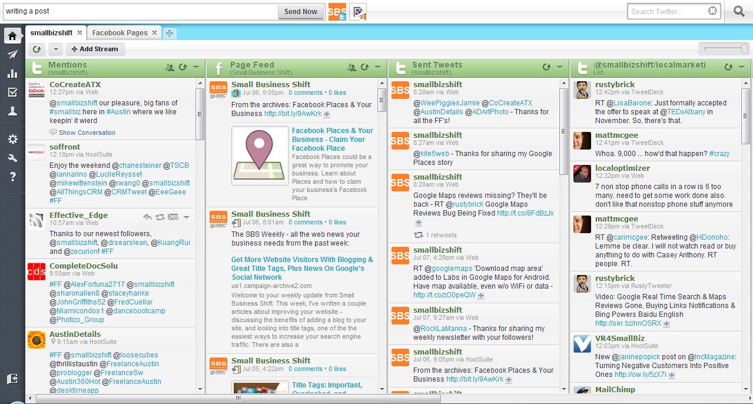Expand the t.co/8FdBzJx link plus icon

(x=419, y=223)
